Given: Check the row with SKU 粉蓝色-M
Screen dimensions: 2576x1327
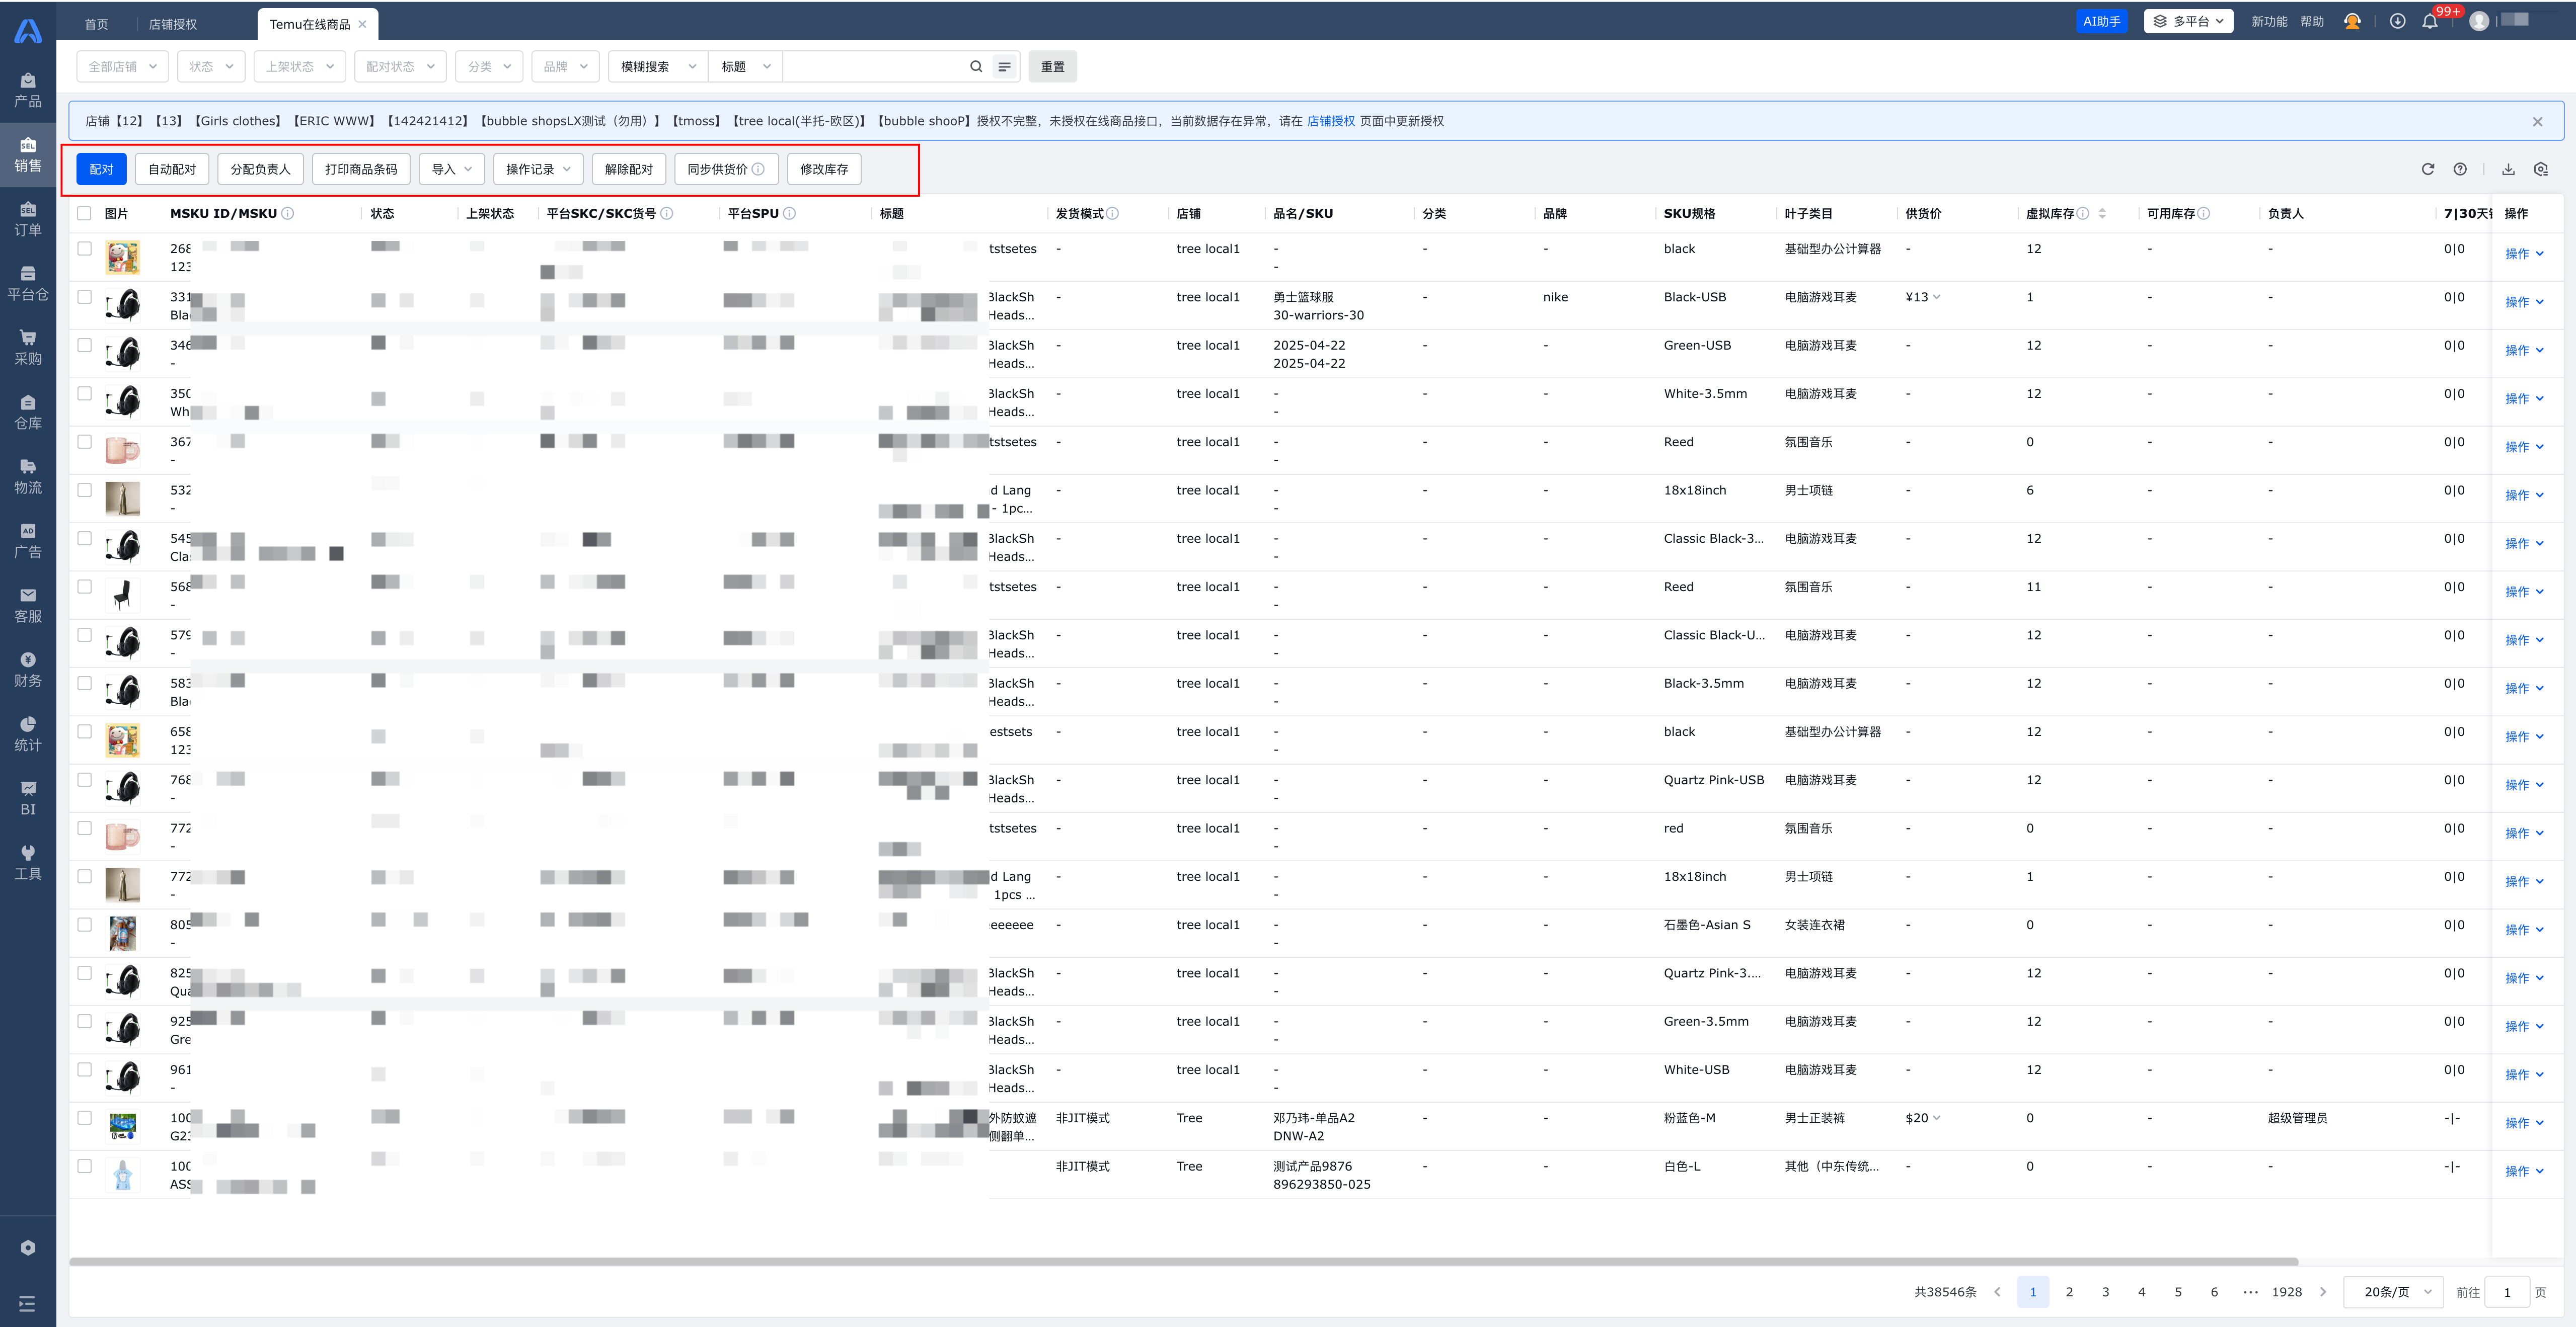Looking at the screenshot, I should (x=84, y=1117).
